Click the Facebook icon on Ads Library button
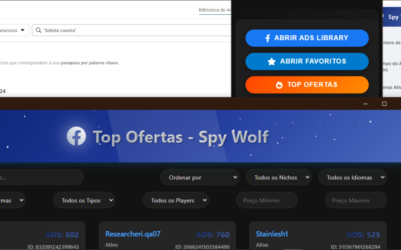Viewport: 401px width, 250px height. pyautogui.click(x=268, y=38)
